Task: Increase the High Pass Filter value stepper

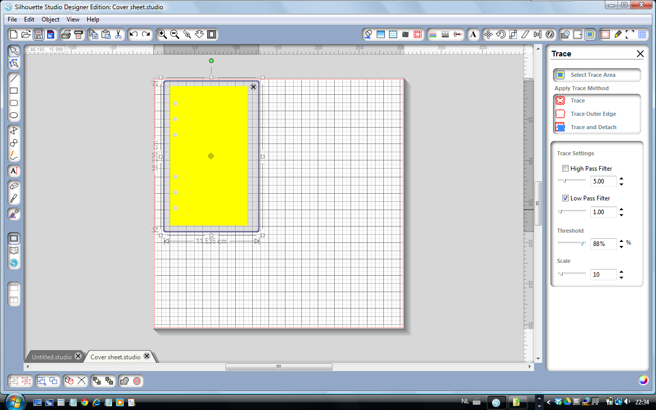Action: coord(622,179)
